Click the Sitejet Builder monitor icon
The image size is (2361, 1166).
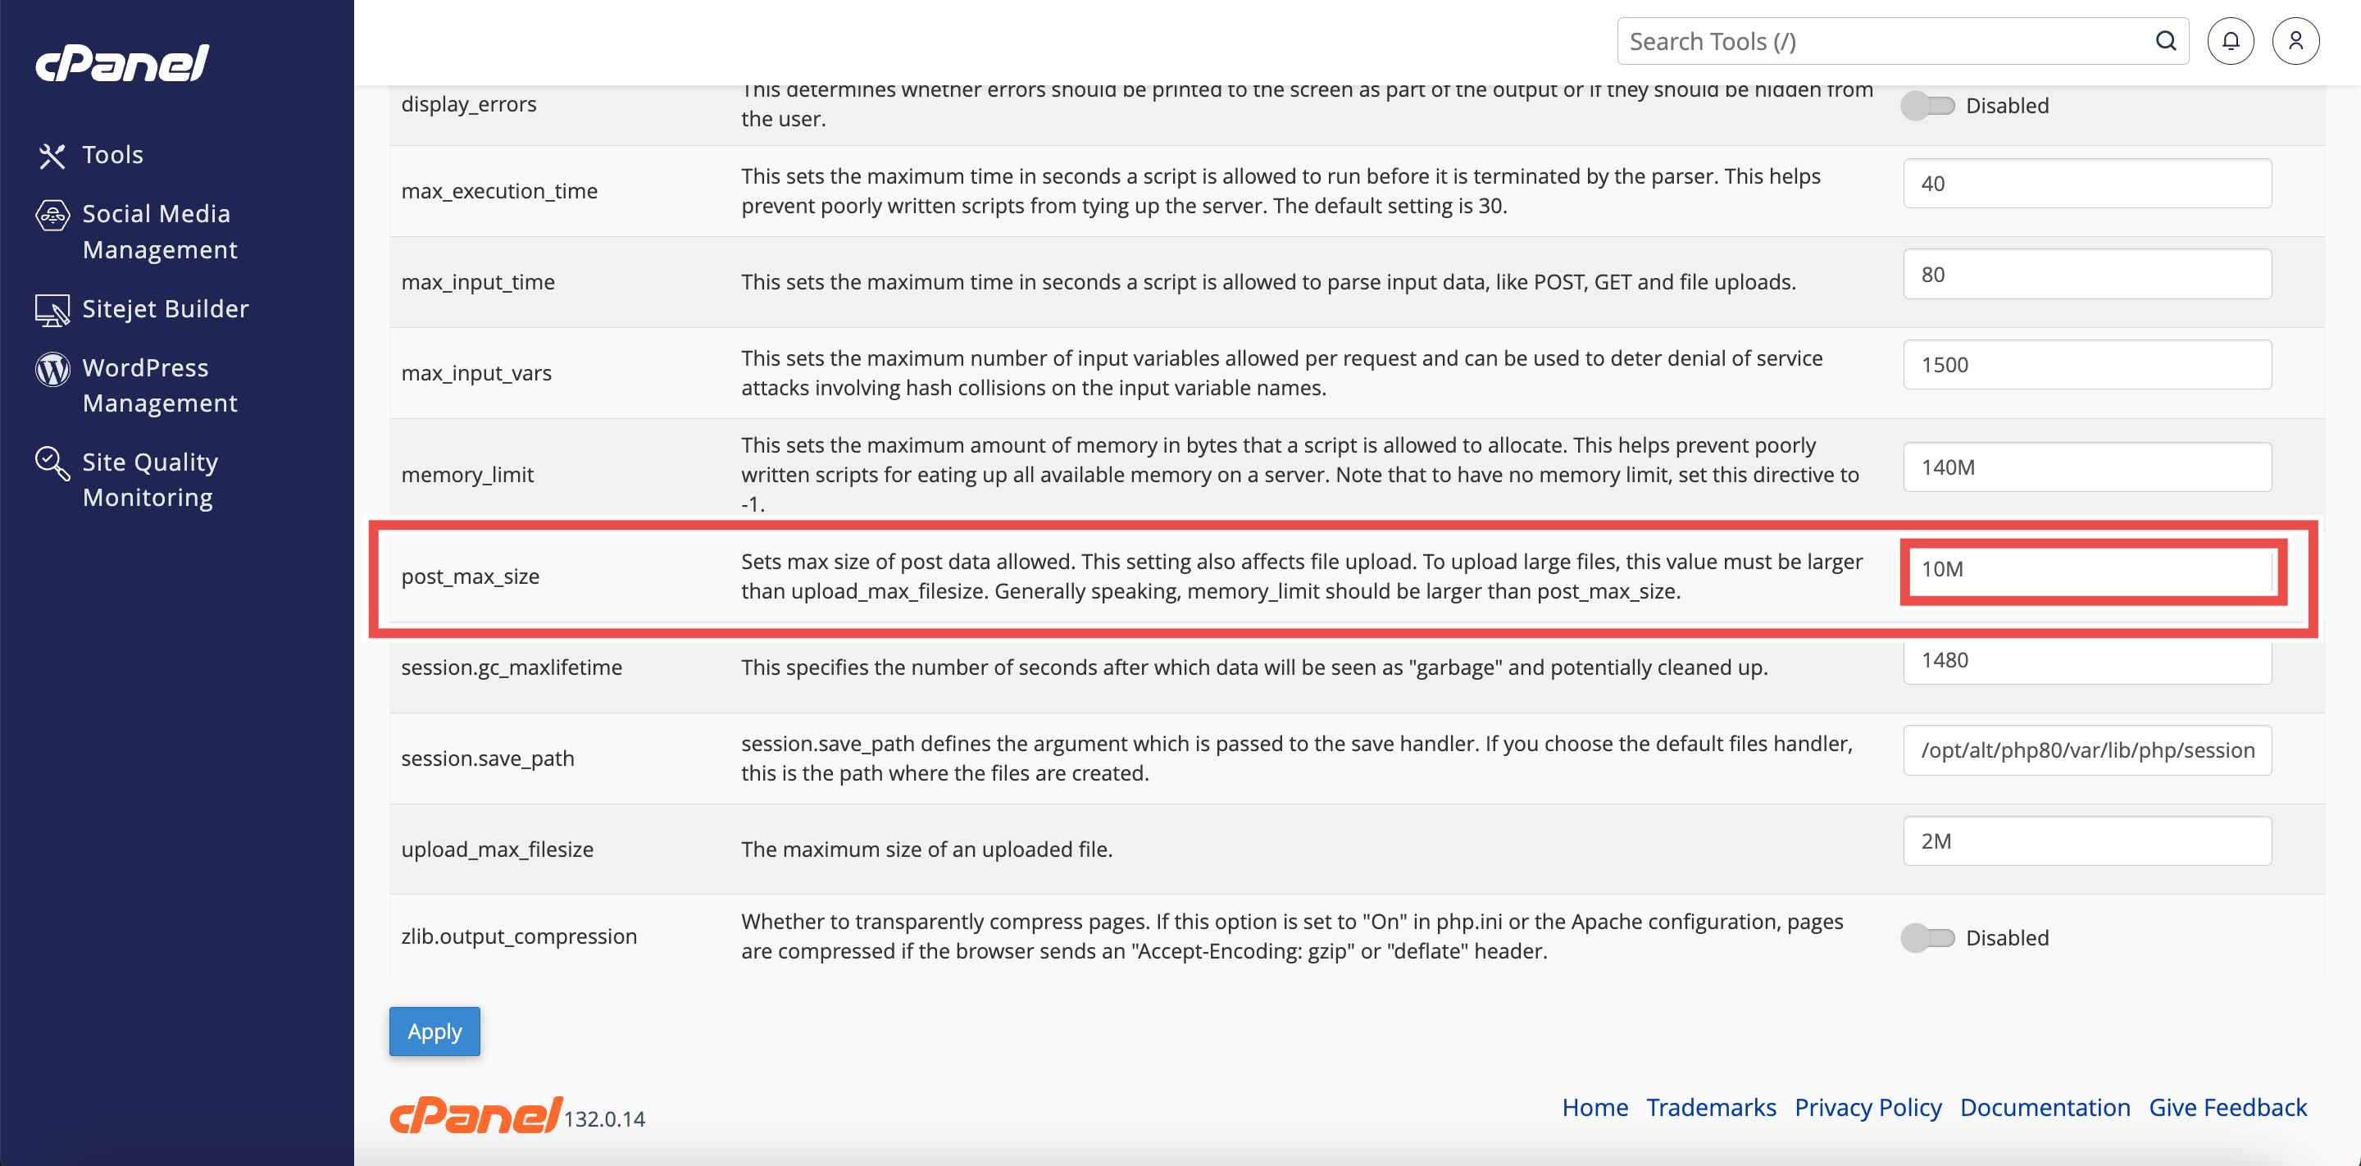point(52,311)
